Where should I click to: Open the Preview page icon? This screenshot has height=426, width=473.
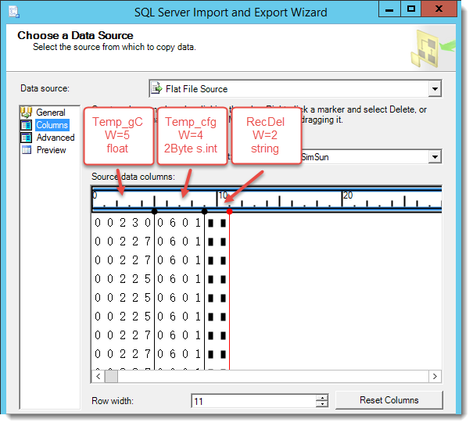click(x=26, y=150)
